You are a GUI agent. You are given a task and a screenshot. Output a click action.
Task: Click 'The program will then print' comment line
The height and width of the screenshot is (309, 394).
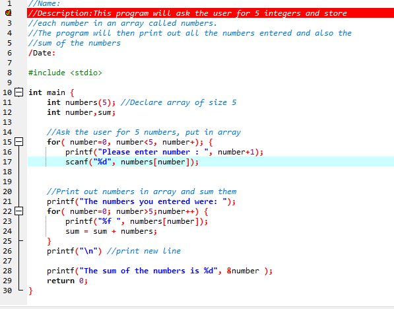[190, 33]
